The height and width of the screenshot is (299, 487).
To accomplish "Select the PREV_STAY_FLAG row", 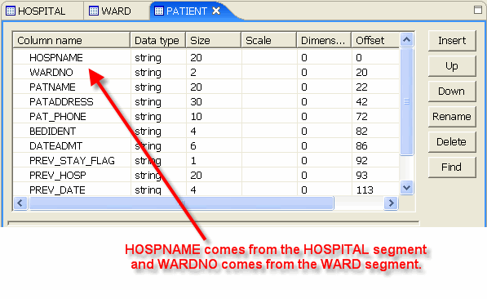I will tap(206, 161).
